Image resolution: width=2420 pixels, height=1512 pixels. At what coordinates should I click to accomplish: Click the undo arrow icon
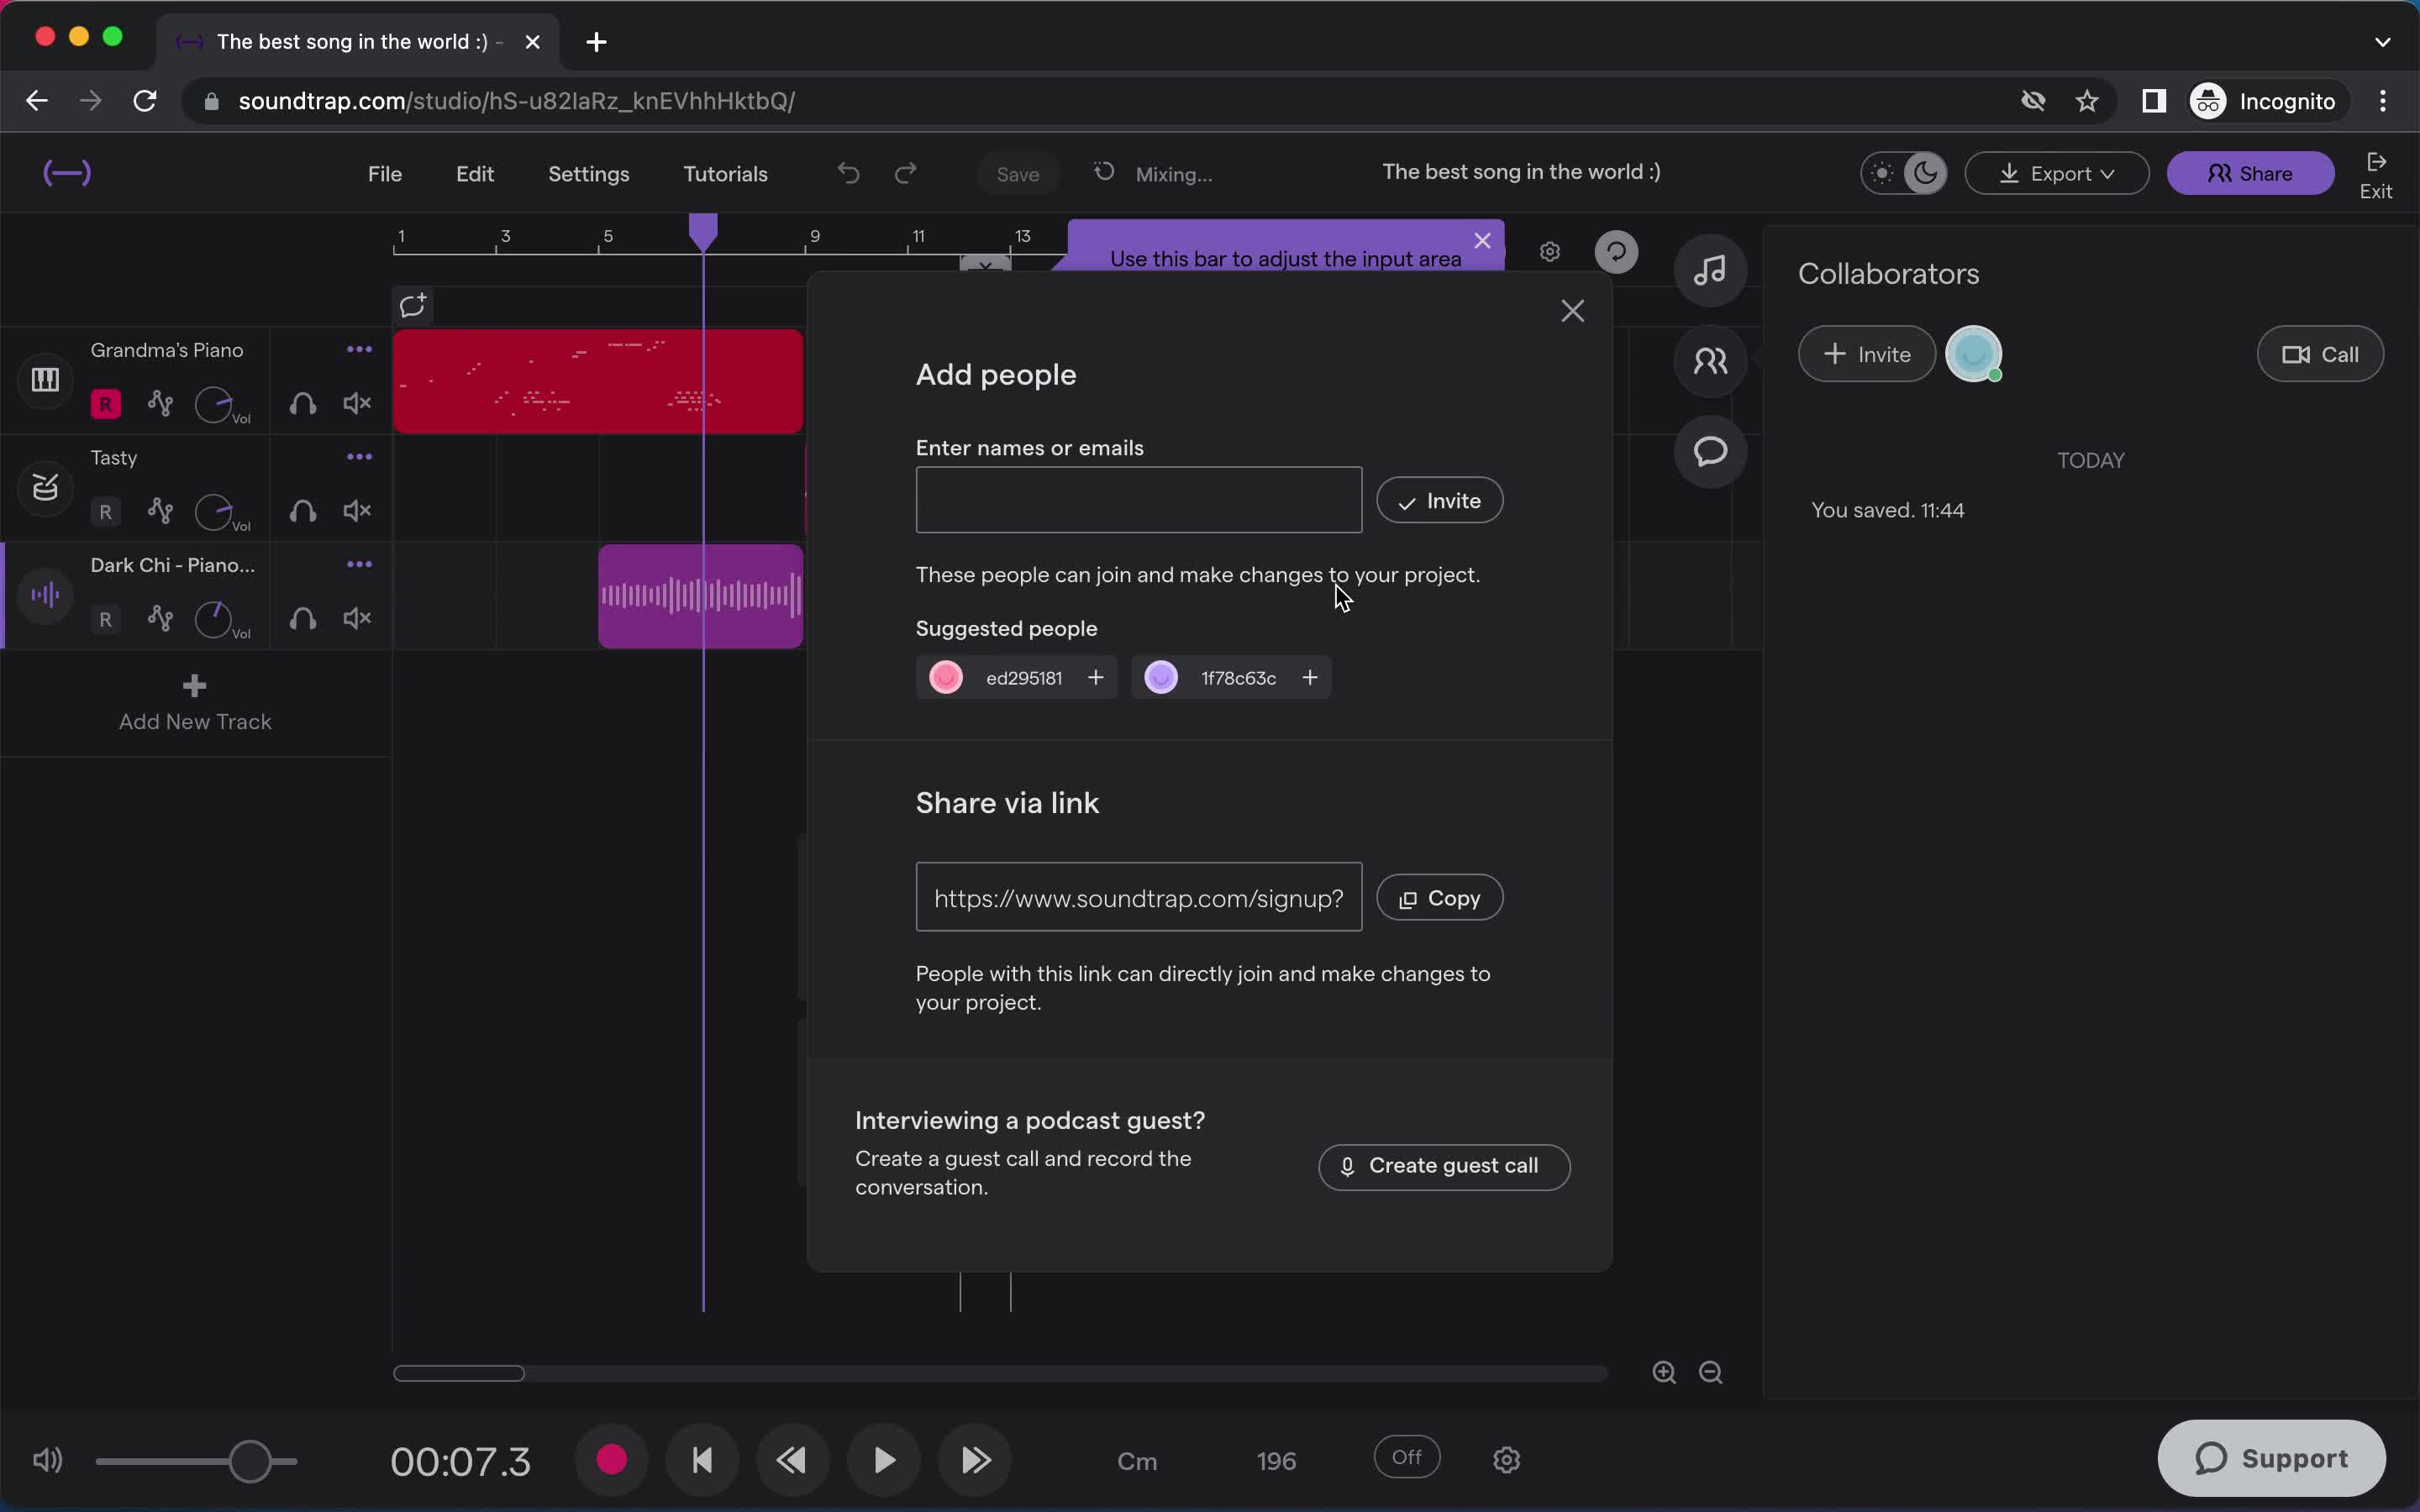tap(849, 172)
